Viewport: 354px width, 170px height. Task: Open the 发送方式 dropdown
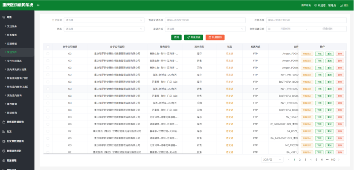pyautogui.click(x=205, y=29)
